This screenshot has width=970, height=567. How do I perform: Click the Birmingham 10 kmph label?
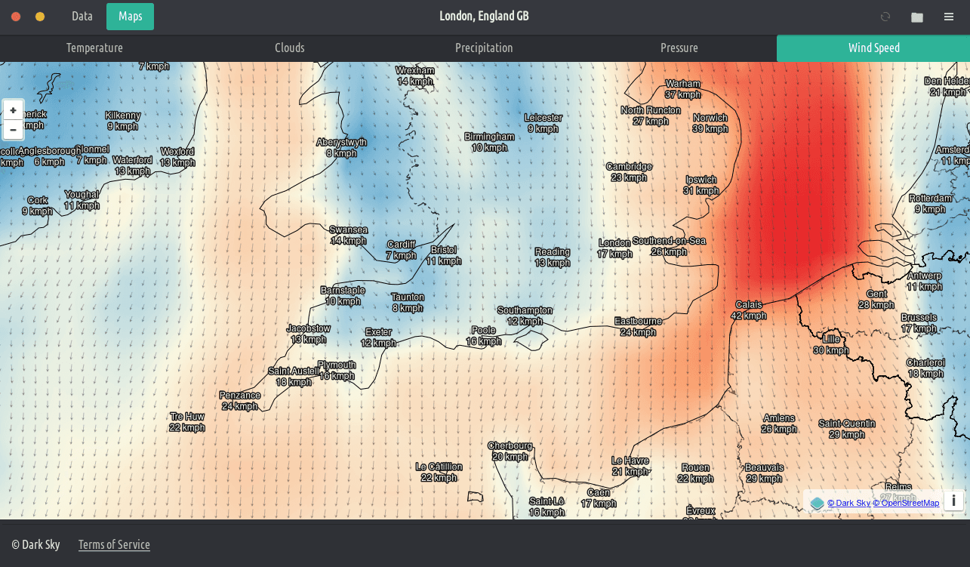pyautogui.click(x=489, y=142)
